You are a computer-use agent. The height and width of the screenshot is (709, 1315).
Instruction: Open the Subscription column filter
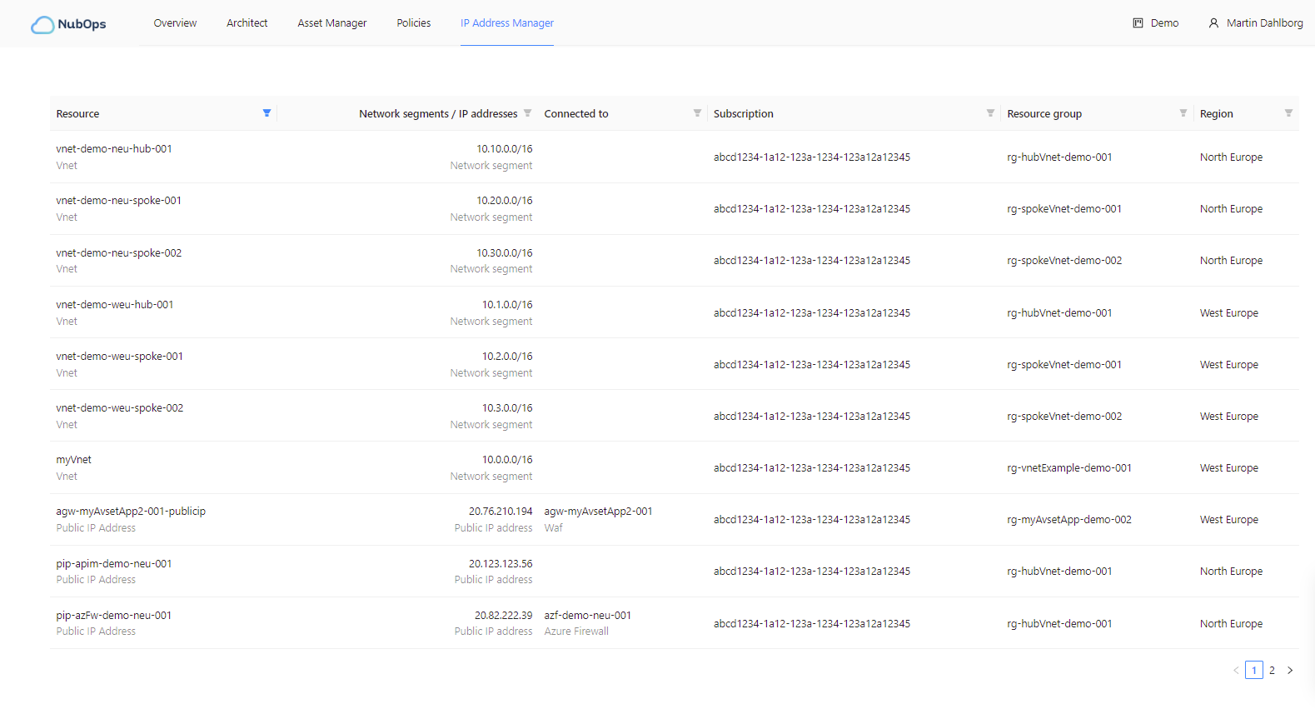[x=990, y=113]
